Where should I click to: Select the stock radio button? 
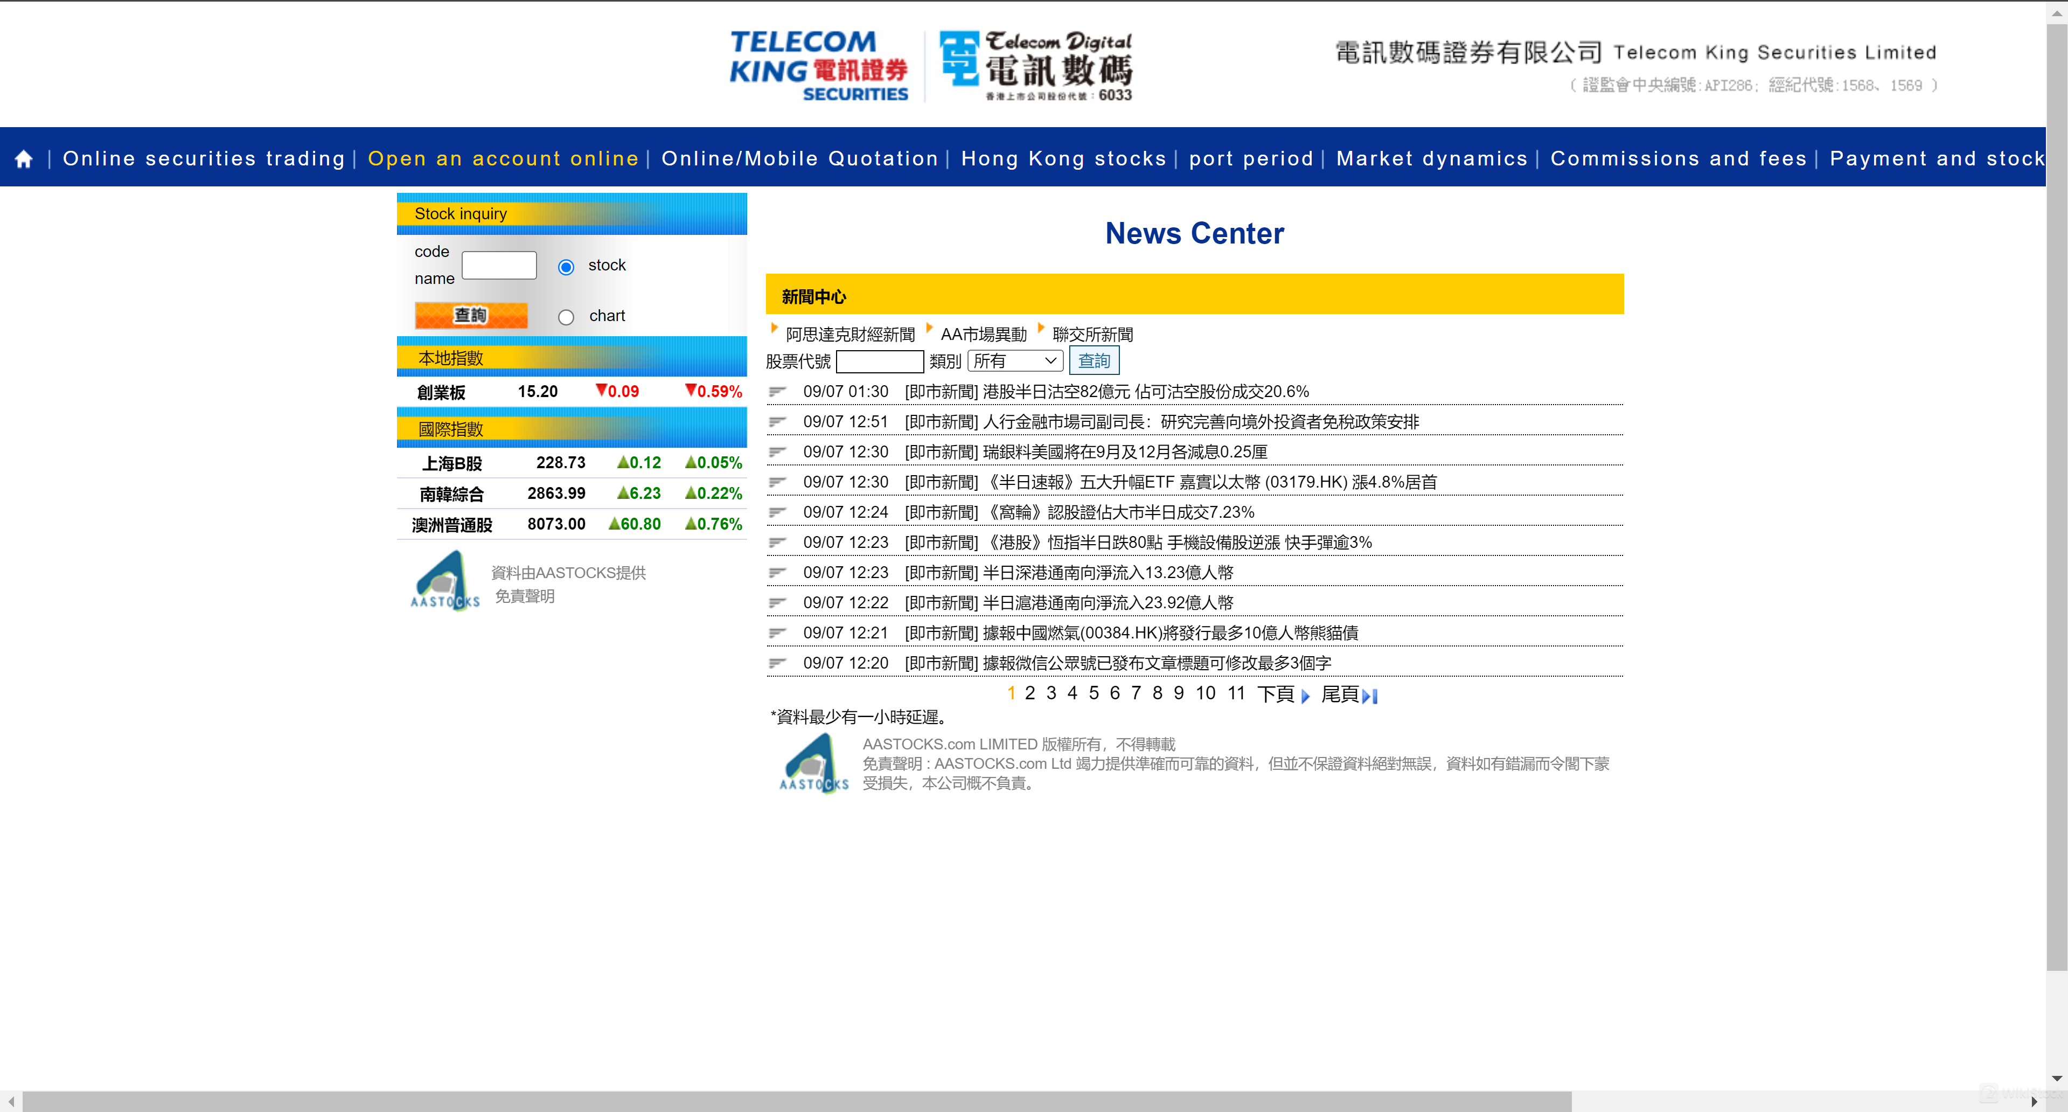click(x=566, y=267)
